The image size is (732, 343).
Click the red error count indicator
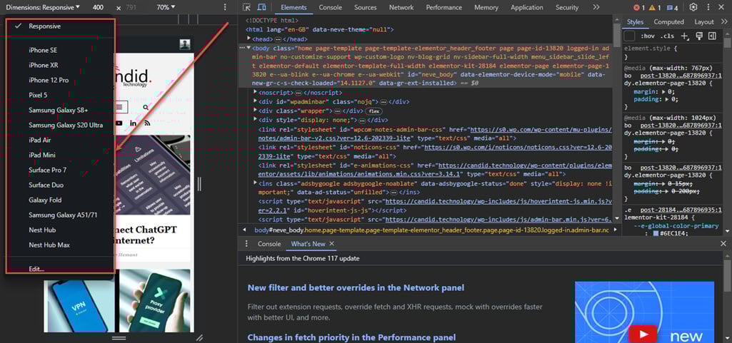[639, 7]
